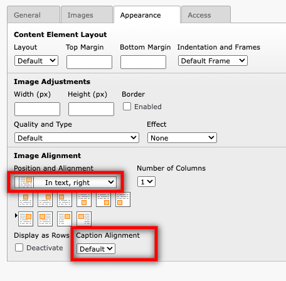Open the Number of Columns dropdown
The height and width of the screenshot is (281, 286).
point(146,182)
